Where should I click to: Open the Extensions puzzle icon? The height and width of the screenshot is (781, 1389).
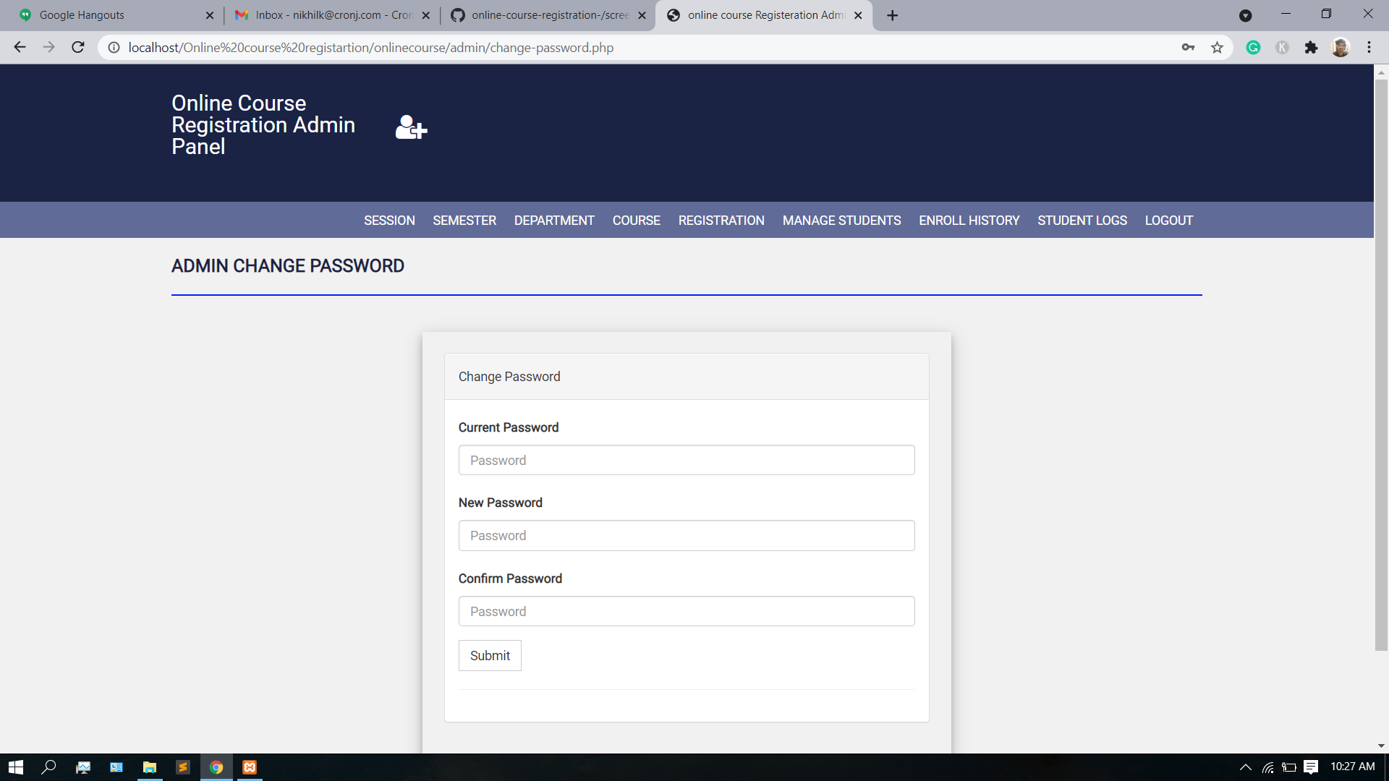pos(1311,48)
